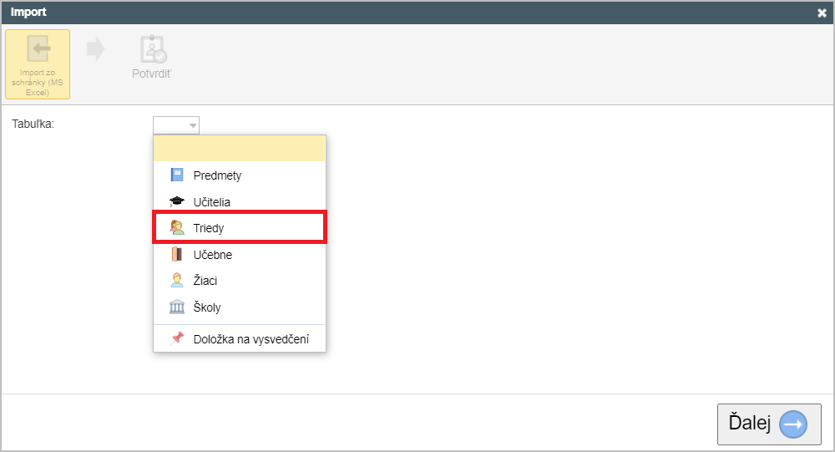Click the Ďalej button
The height and width of the screenshot is (452, 835).
click(x=769, y=424)
